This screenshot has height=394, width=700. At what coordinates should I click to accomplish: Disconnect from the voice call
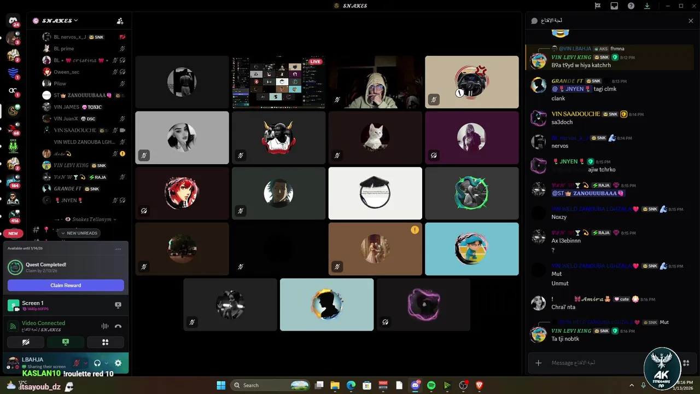tap(118, 326)
